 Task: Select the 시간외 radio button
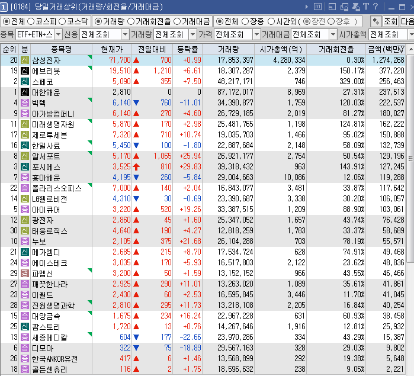(x=271, y=21)
